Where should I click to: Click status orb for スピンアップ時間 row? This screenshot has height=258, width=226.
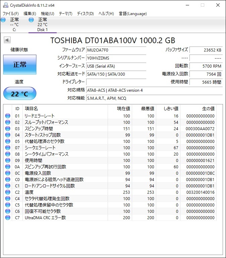pyautogui.click(x=8, y=129)
